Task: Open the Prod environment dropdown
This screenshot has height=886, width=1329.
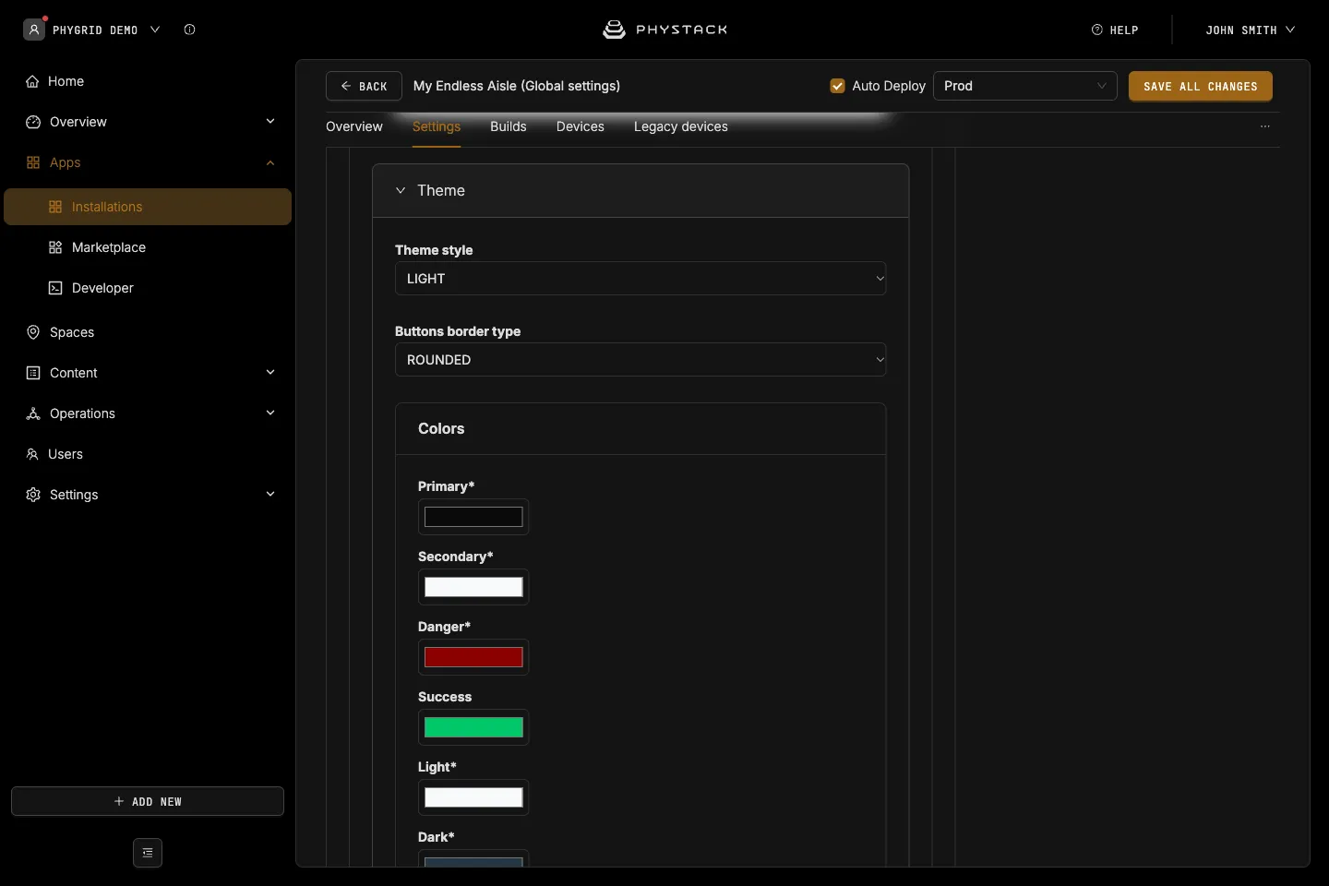Action: tap(1025, 86)
